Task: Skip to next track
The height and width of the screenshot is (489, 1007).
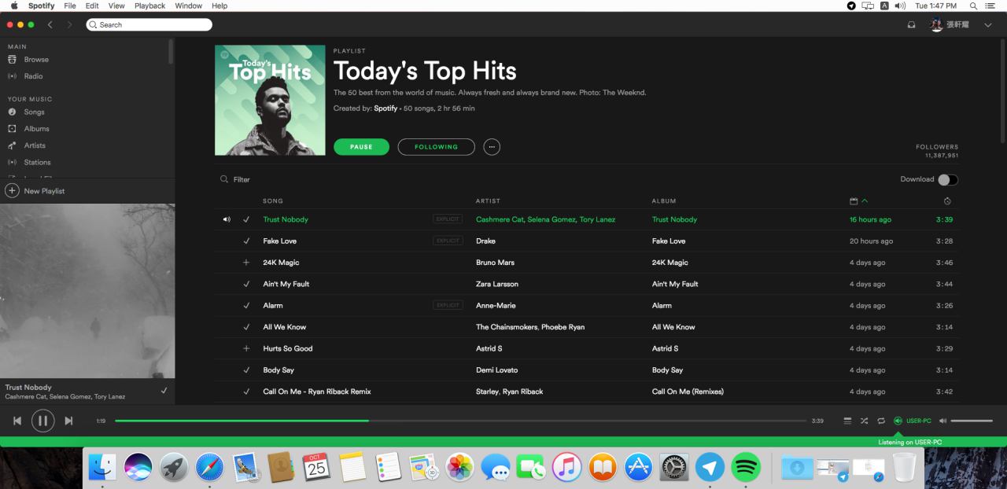Action: 68,421
